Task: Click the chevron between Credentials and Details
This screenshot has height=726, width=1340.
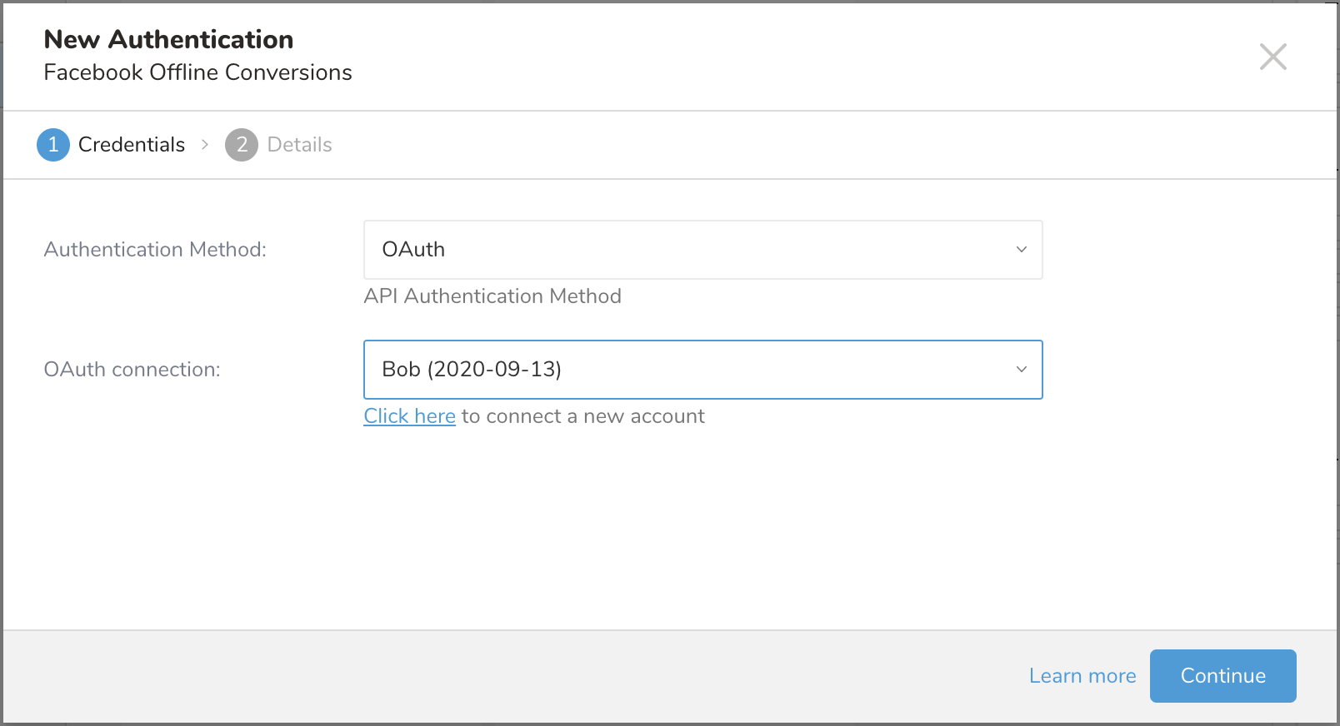Action: point(205,145)
